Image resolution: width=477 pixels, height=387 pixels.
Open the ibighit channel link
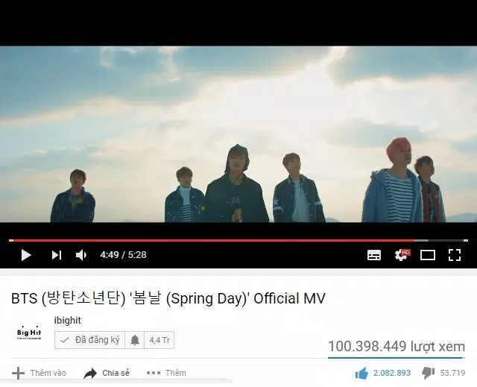pos(68,321)
